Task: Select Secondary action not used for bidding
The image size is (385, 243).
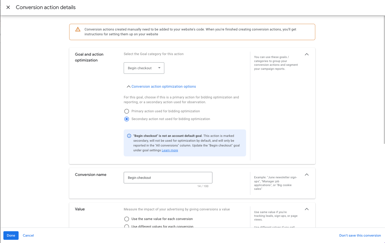Action: click(x=127, y=119)
